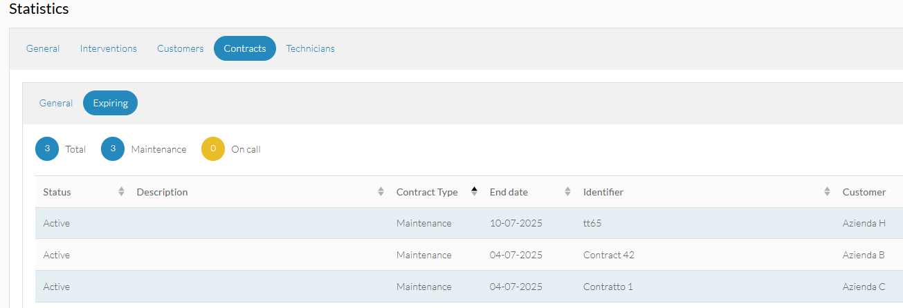
Task: Select the Contratto 1 row
Action: 469,287
